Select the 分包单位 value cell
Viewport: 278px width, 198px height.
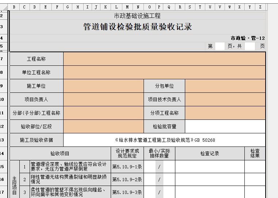pyautogui.click(x=225, y=86)
